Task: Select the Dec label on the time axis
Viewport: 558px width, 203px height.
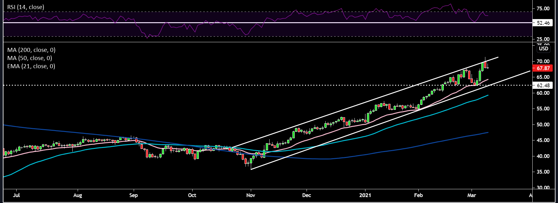Action: pyautogui.click(x=307, y=195)
